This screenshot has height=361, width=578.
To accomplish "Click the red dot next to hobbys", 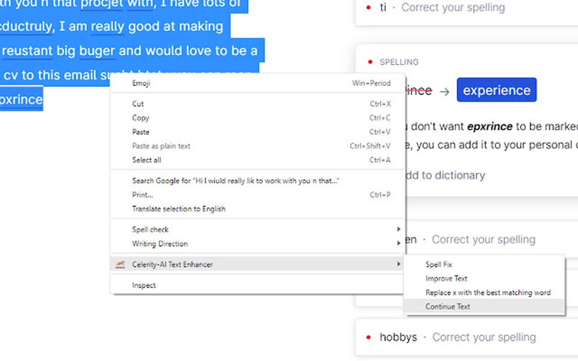I will [x=369, y=336].
